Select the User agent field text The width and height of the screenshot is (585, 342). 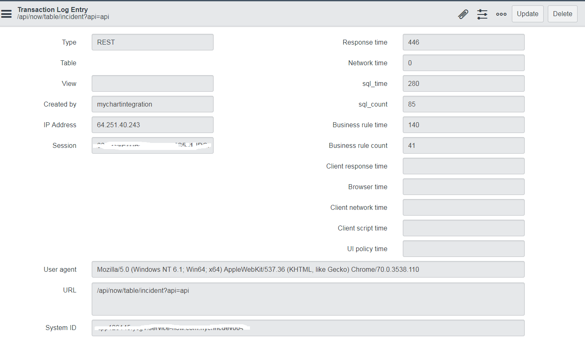[x=308, y=269]
